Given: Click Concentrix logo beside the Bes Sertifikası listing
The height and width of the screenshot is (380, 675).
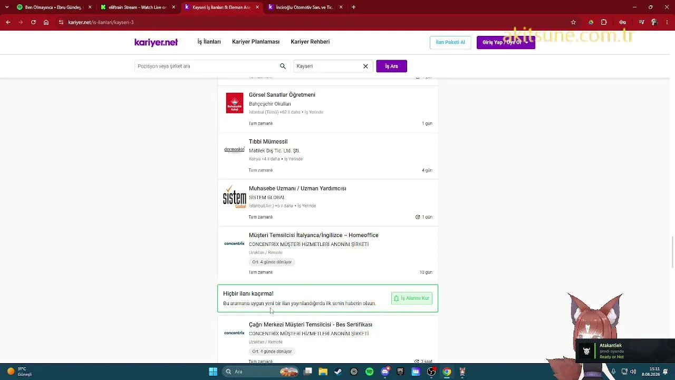Looking at the screenshot, I should 235,333.
